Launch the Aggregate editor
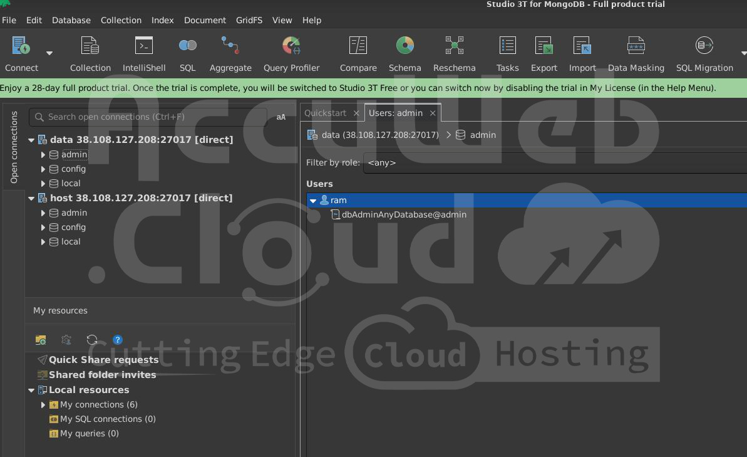Viewport: 747px width, 457px height. 230,53
